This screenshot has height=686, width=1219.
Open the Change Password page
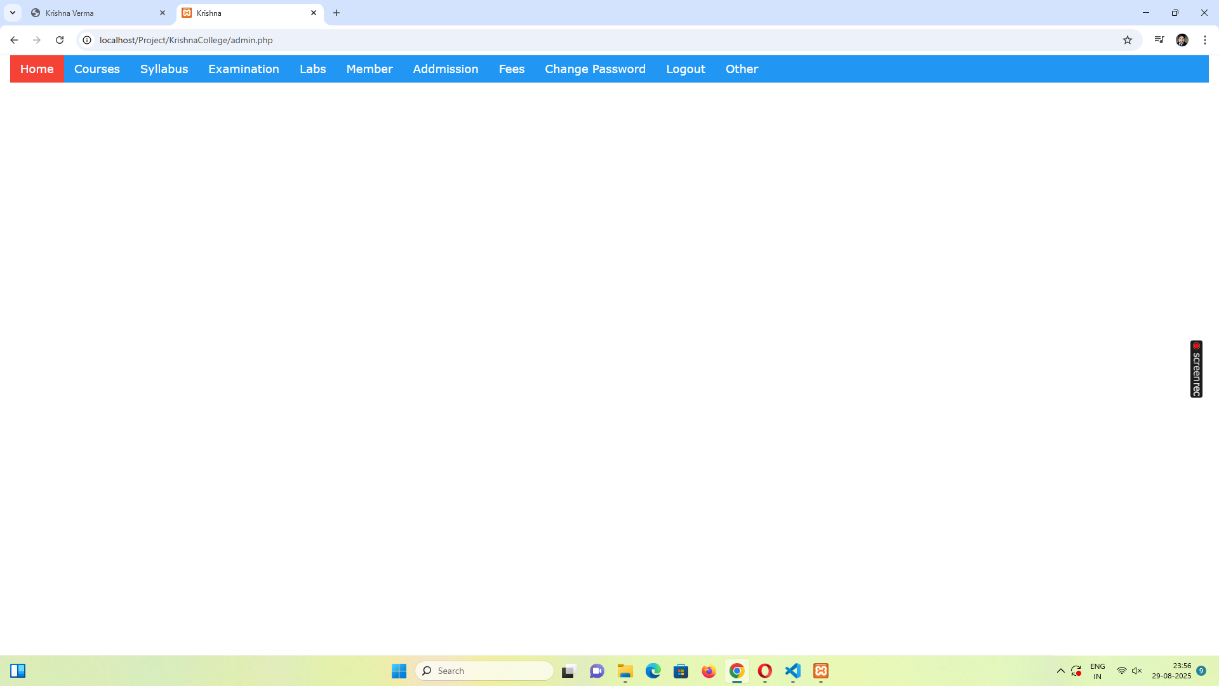(x=595, y=69)
